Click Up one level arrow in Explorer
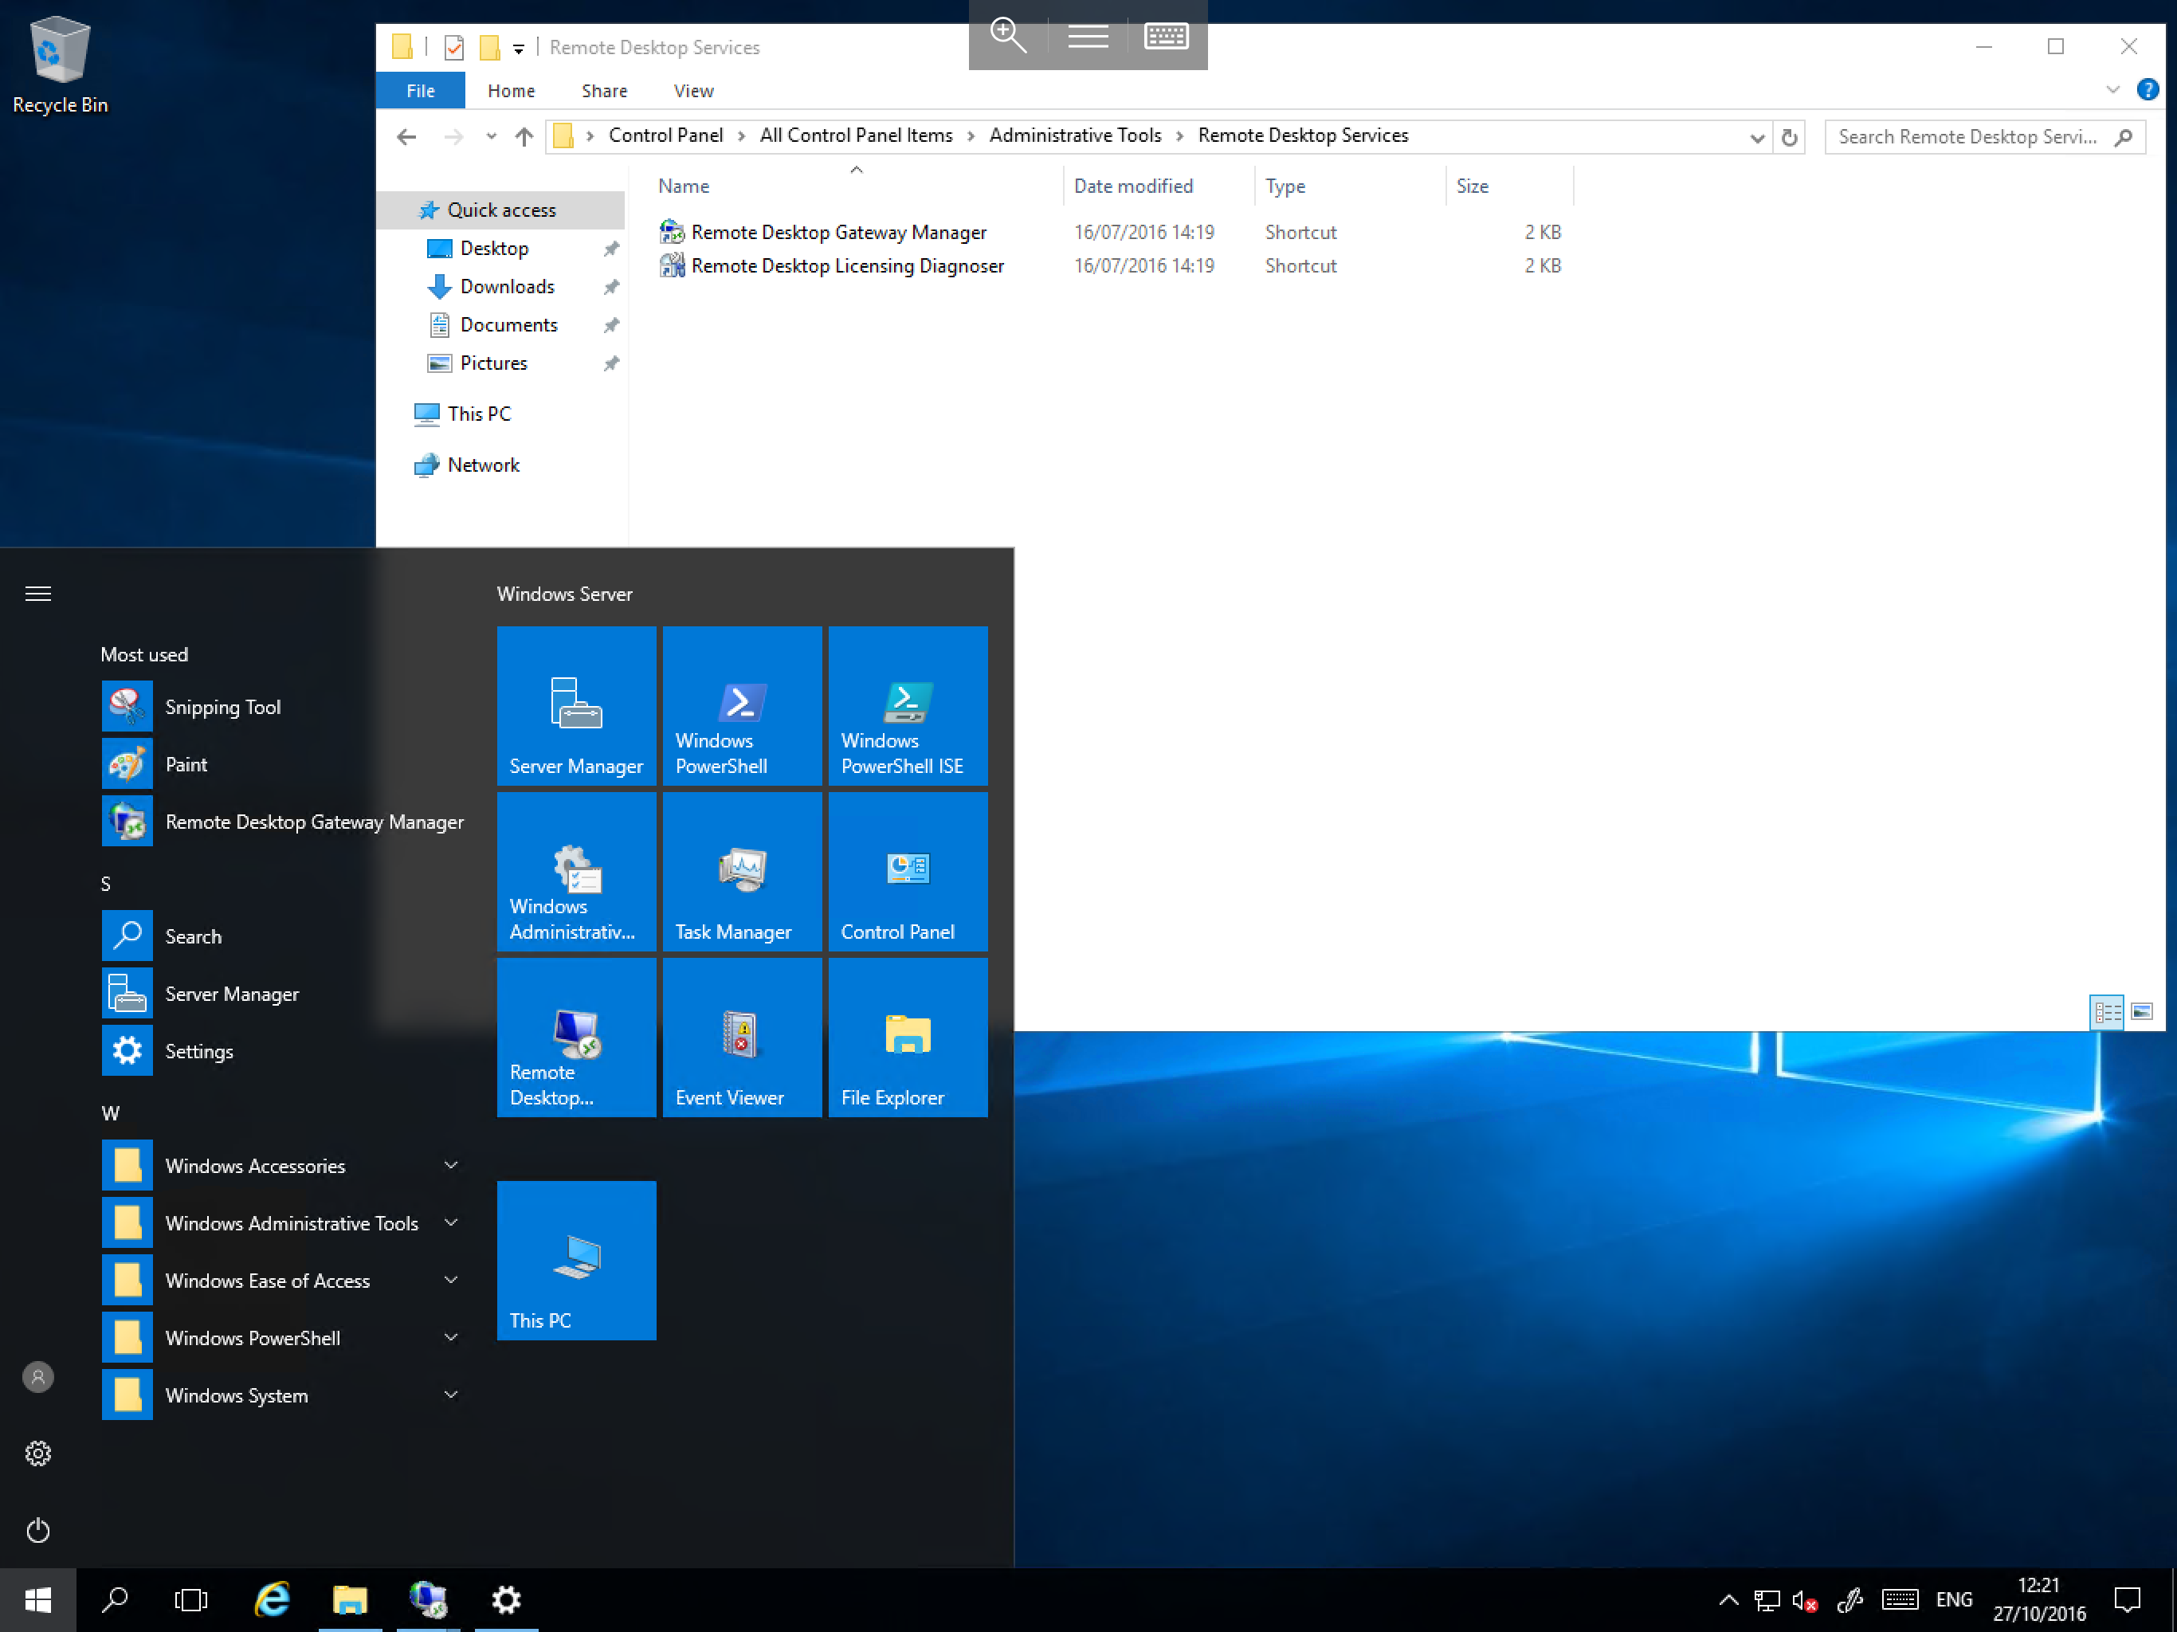Image resolution: width=2177 pixels, height=1632 pixels. point(524,137)
